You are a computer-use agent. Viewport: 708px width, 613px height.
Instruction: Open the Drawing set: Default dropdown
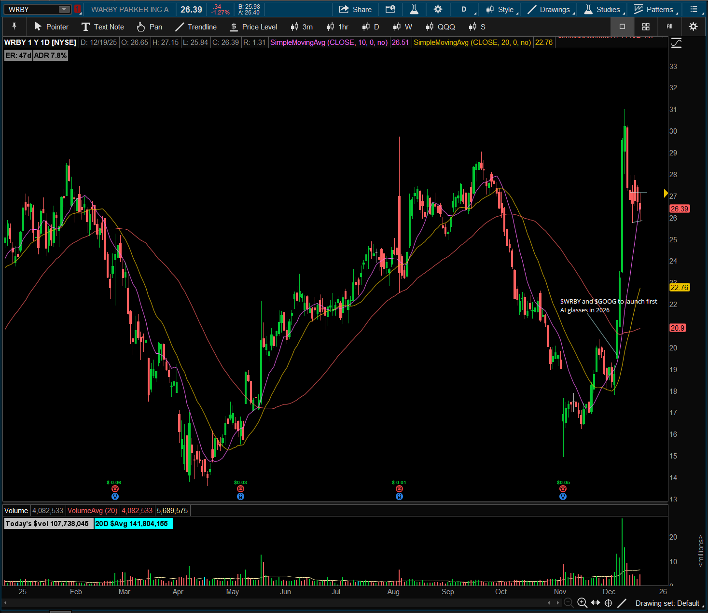pos(668,603)
